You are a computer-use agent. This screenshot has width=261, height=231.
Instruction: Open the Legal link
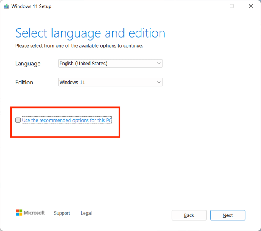(x=86, y=213)
